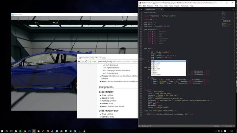237x133 pixels.
Task: Open the Steam icon on the taskbar
Action: pyautogui.click(x=52, y=131)
